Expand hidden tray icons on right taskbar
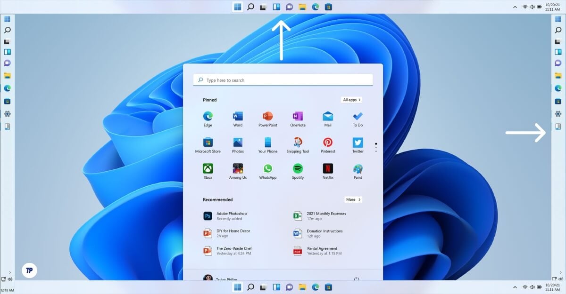Image resolution: width=566 pixels, height=294 pixels. tap(560, 272)
